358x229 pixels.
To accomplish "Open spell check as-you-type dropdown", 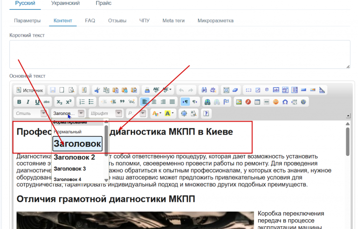I will pyautogui.click(x=167, y=90).
